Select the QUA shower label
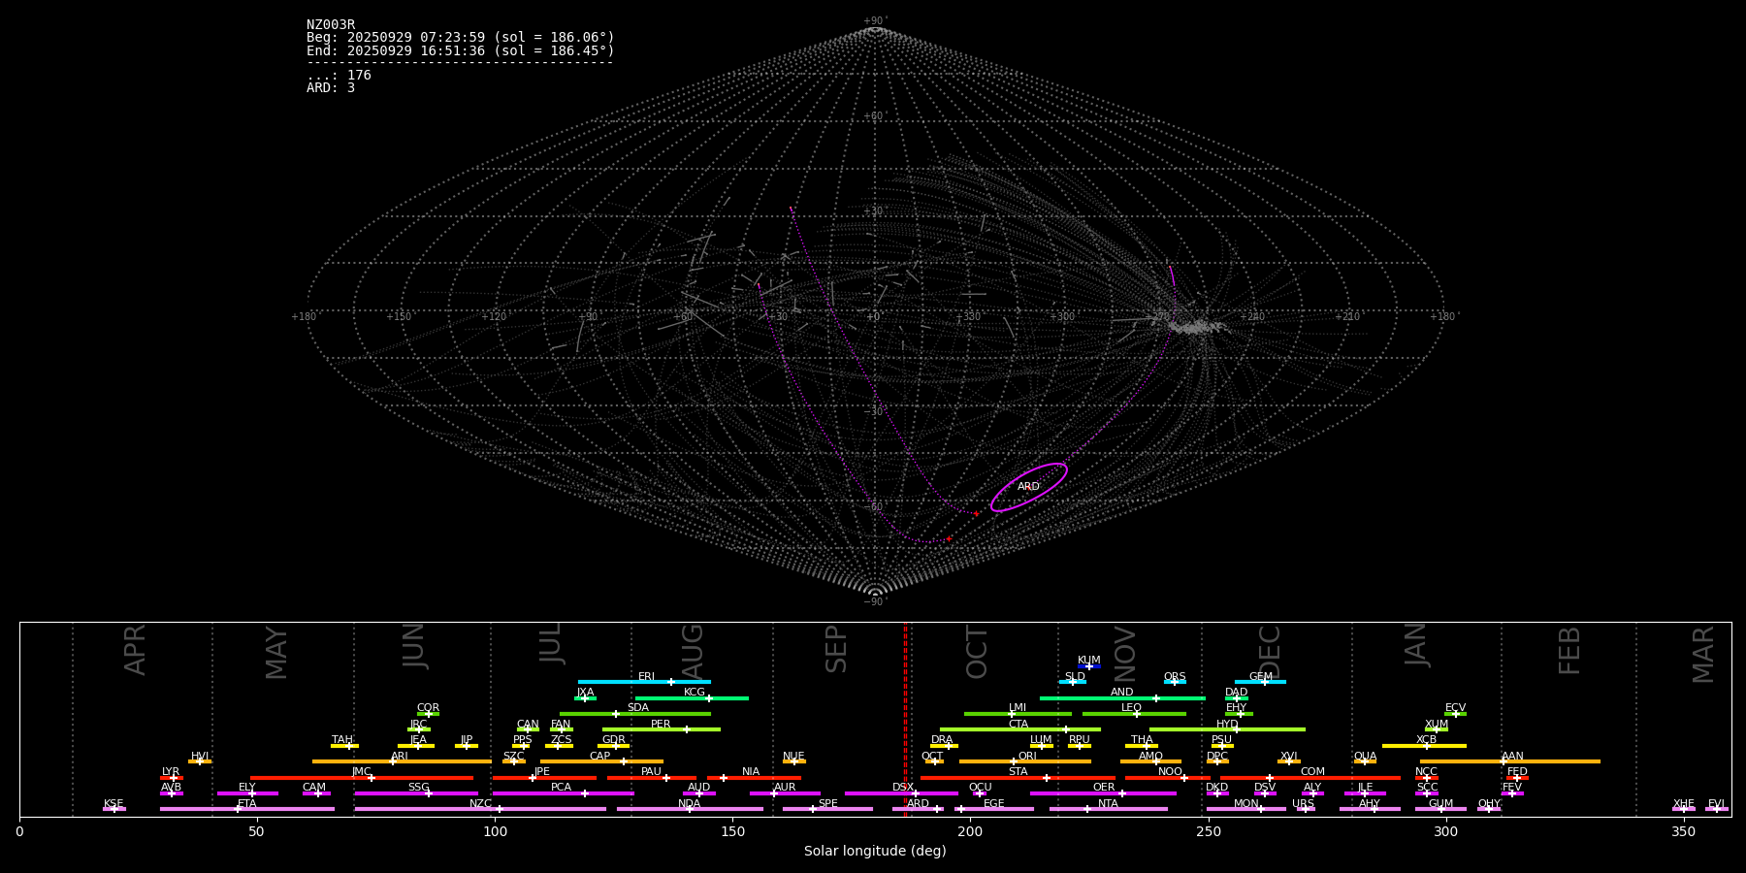 pyautogui.click(x=1365, y=757)
